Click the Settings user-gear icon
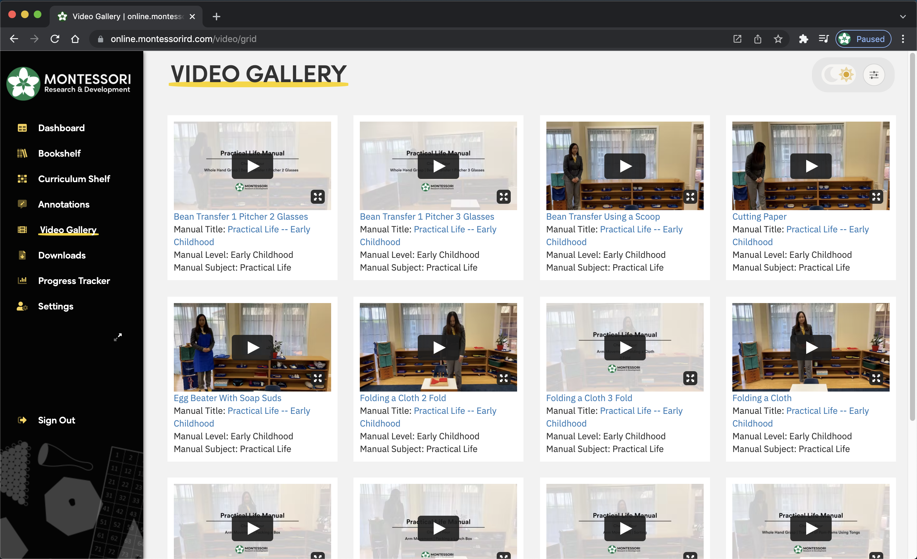Image resolution: width=917 pixels, height=559 pixels. [22, 306]
